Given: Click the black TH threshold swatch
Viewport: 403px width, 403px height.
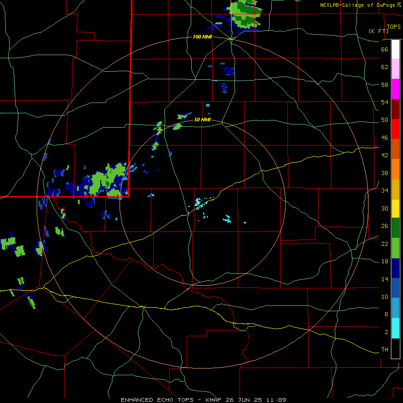Looking at the screenshot, I should (x=395, y=348).
